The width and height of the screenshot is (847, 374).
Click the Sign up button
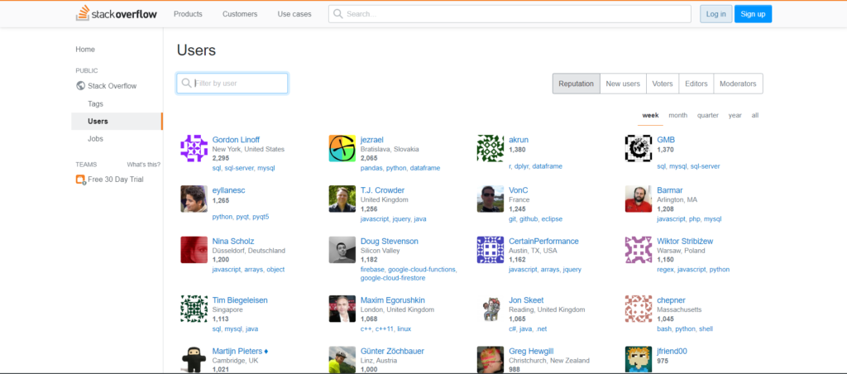[x=753, y=14]
